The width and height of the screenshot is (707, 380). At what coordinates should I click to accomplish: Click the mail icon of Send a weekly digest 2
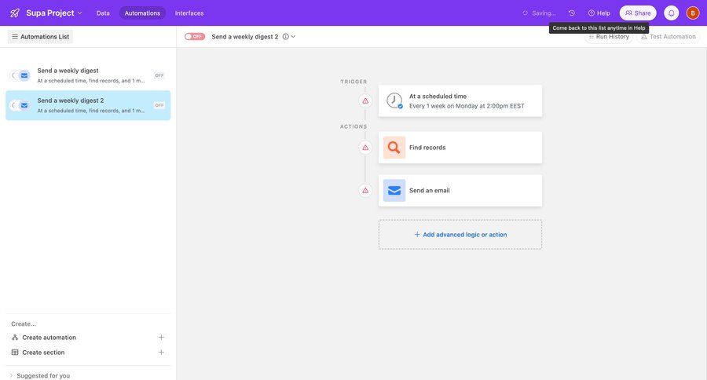click(24, 105)
